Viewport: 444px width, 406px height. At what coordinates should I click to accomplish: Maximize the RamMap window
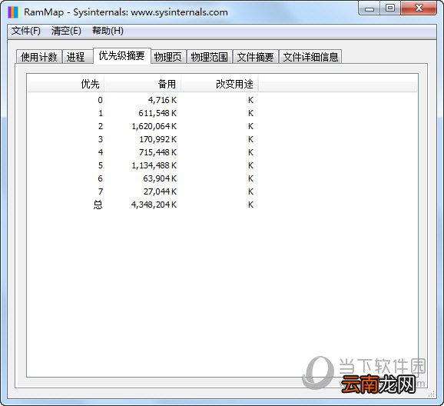[390, 8]
